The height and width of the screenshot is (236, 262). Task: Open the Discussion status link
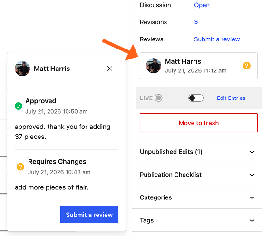202,5
